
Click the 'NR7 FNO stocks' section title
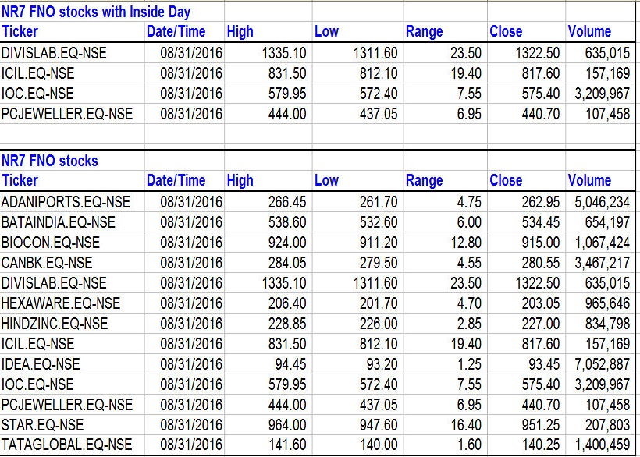pos(50,161)
